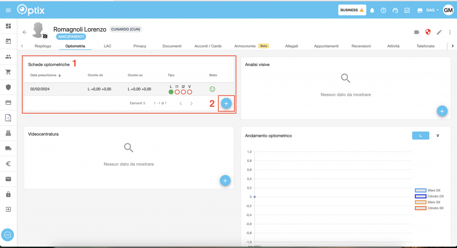Viewport: 457px width, 248px height.
Task: Click the pencil edit icon
Action: pos(439,32)
